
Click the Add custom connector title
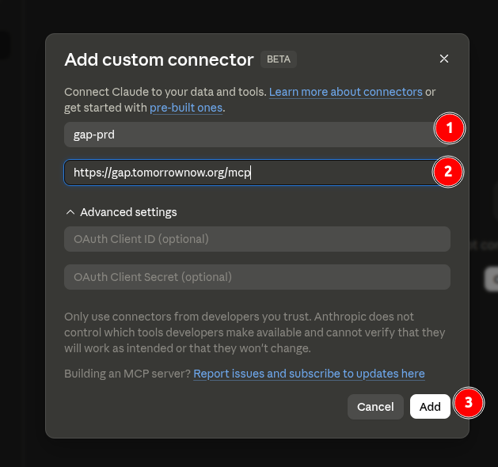[x=159, y=59]
